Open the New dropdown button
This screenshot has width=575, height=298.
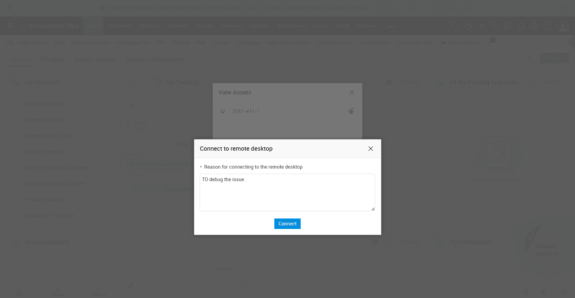554,58
